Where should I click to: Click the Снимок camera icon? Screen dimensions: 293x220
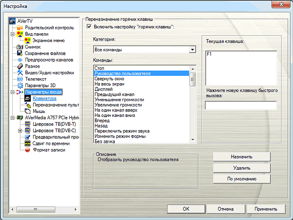[20, 47]
